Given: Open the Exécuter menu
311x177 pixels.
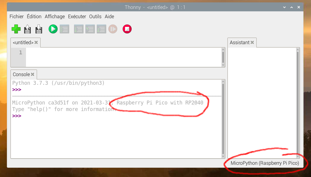Looking at the screenshot, I should point(77,16).
